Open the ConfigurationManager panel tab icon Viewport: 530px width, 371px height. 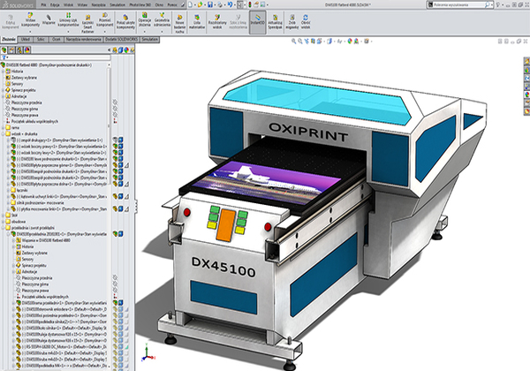coord(19,50)
